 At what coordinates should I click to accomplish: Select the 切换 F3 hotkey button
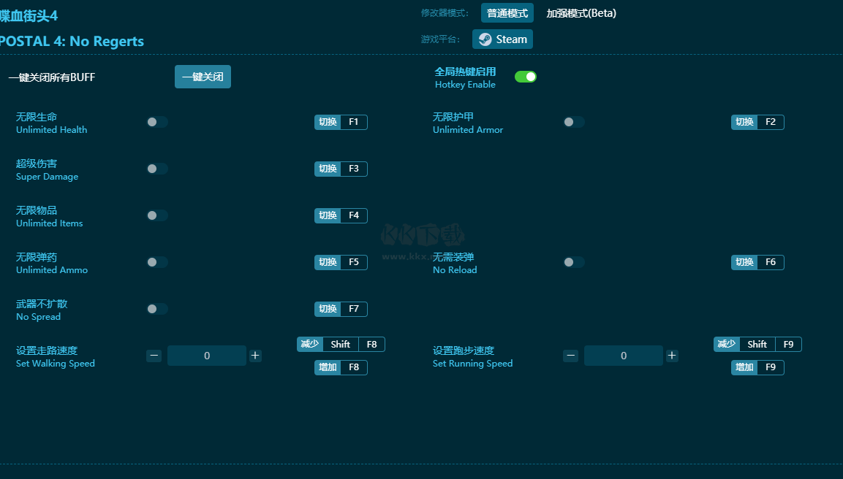[341, 169]
